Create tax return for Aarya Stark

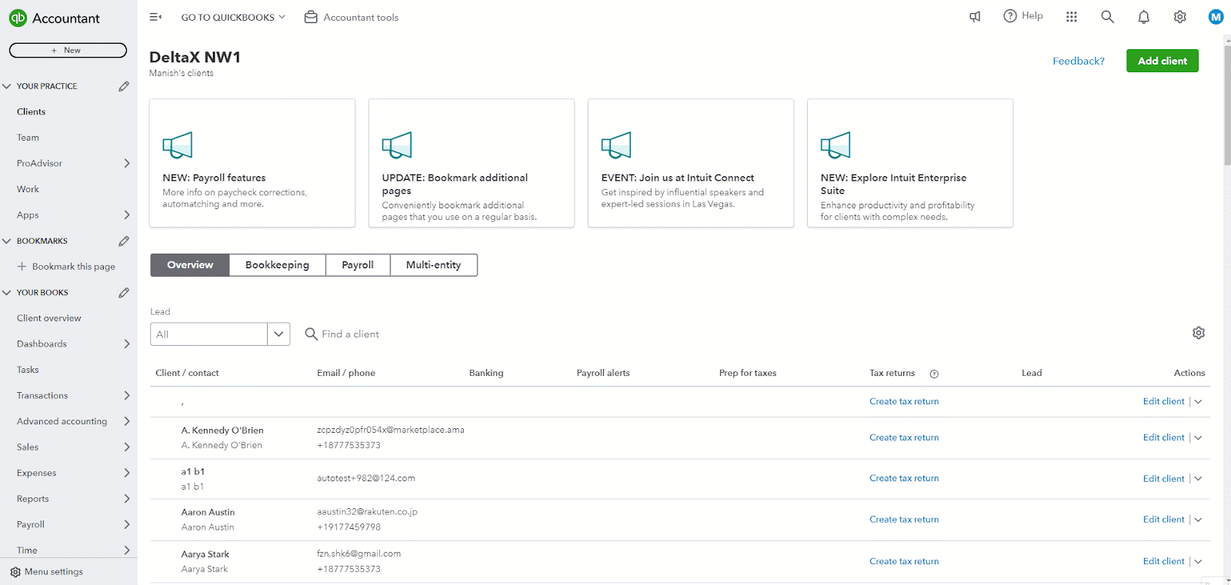pyautogui.click(x=904, y=561)
